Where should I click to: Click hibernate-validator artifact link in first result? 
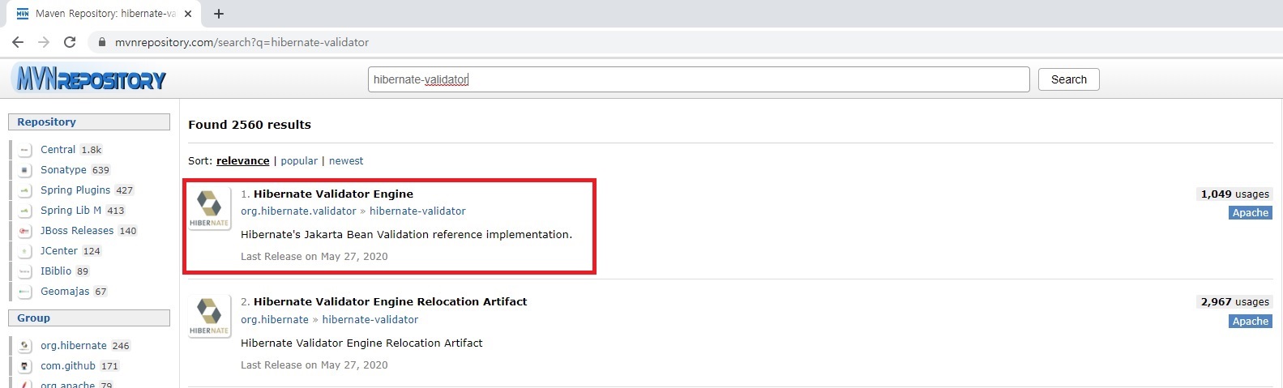(x=417, y=211)
